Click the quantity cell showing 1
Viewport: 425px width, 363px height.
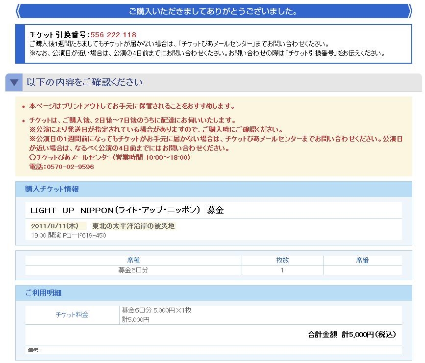(x=282, y=270)
